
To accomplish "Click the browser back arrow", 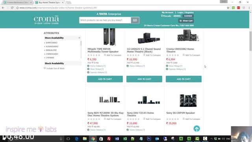I will pyautogui.click(x=3, y=8).
